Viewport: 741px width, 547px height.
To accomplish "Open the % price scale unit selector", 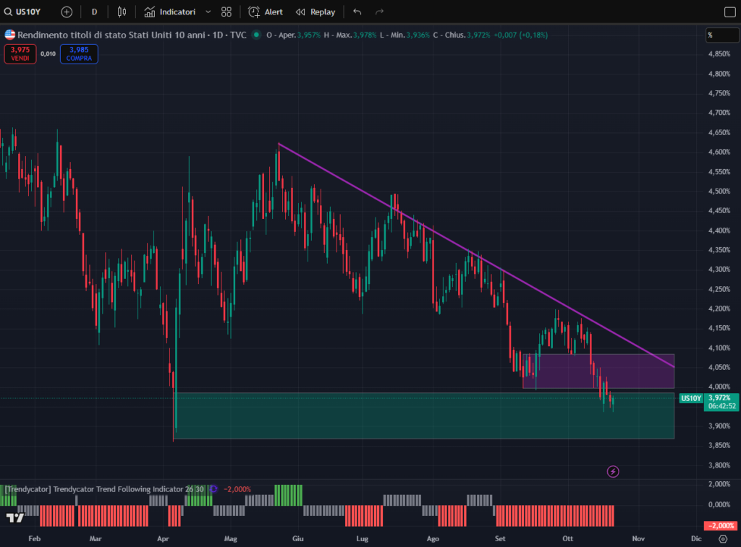I will click(x=721, y=35).
